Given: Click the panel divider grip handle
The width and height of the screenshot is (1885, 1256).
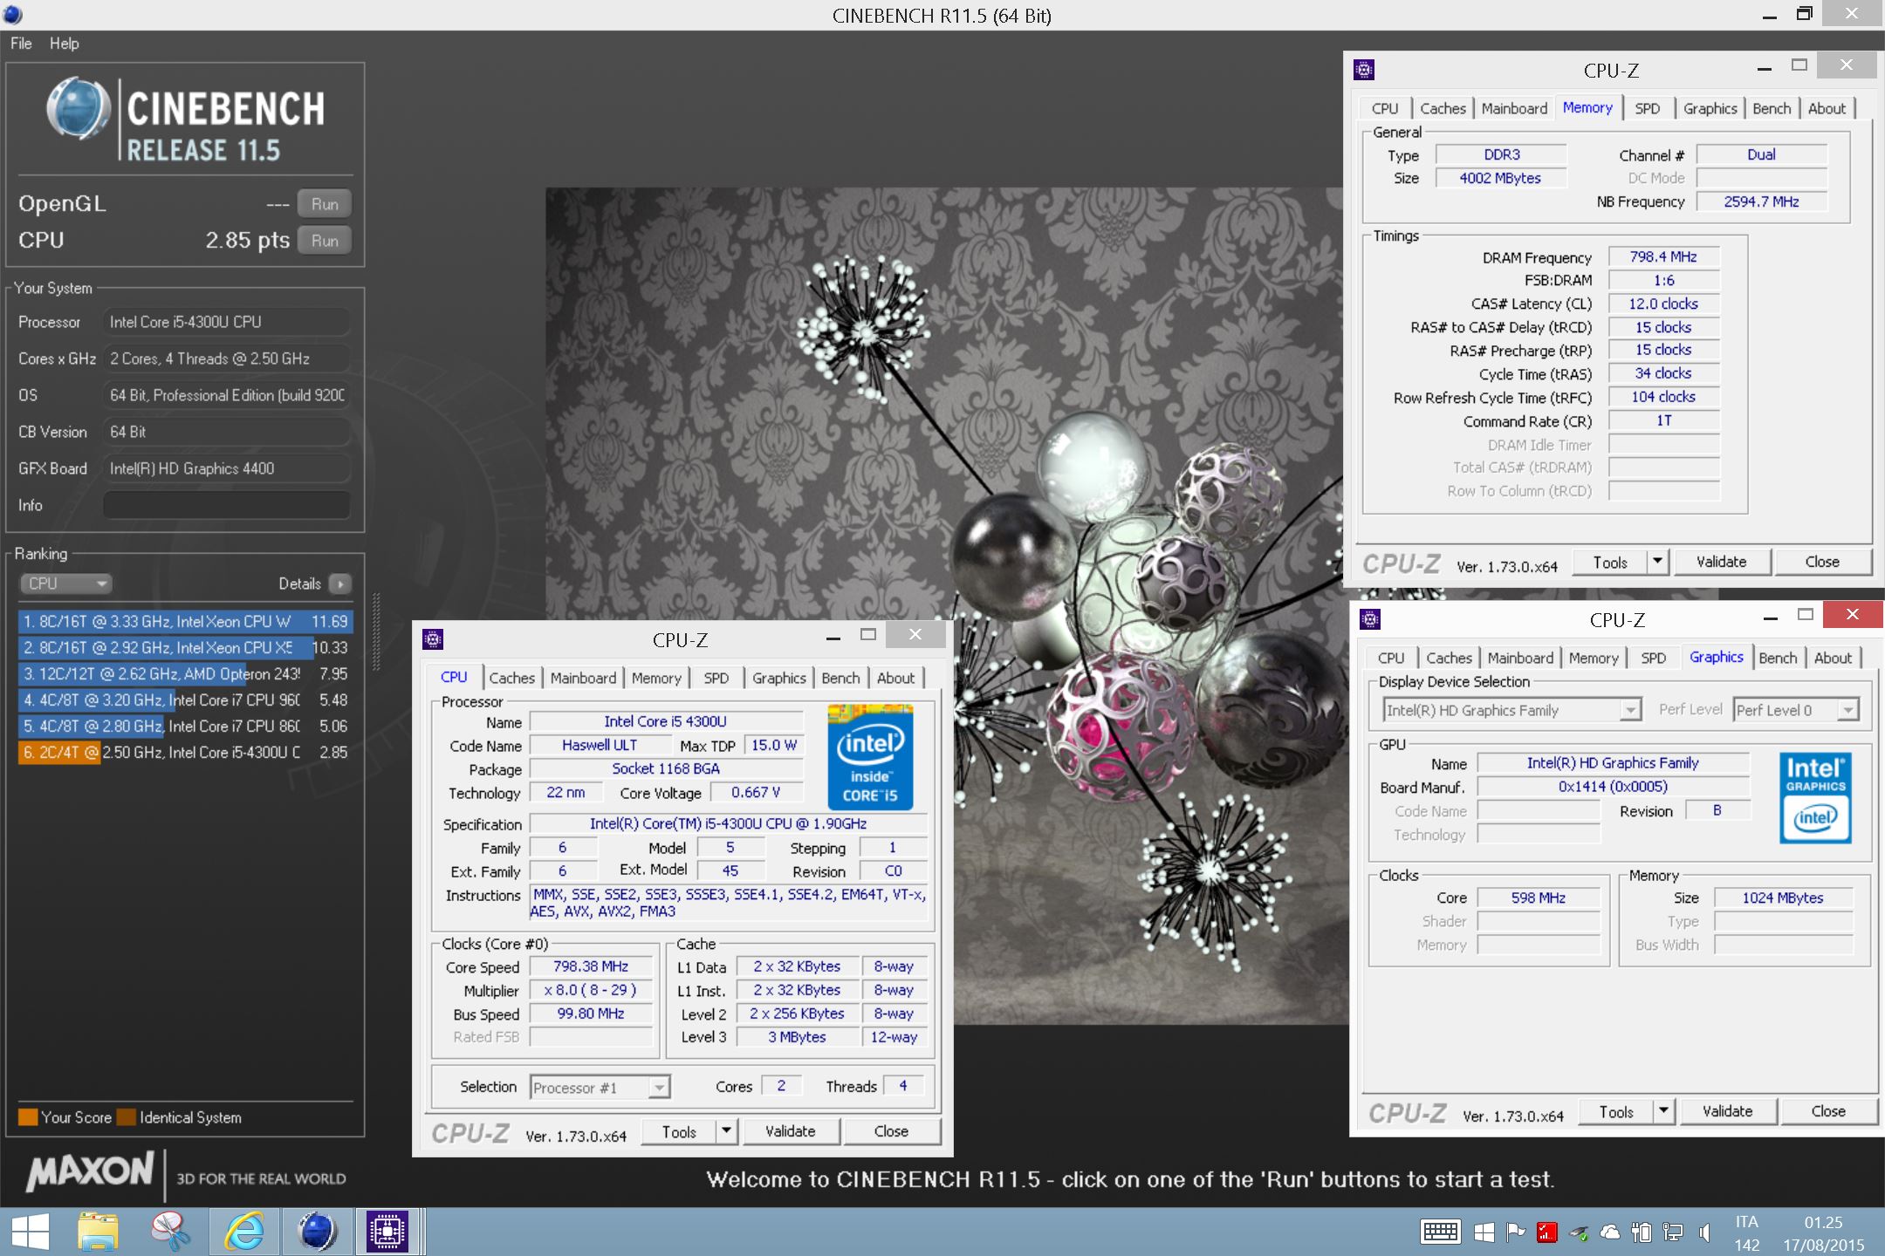Looking at the screenshot, I should tap(377, 631).
